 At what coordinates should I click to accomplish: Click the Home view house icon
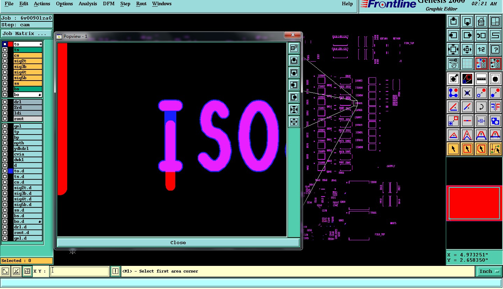click(x=481, y=21)
